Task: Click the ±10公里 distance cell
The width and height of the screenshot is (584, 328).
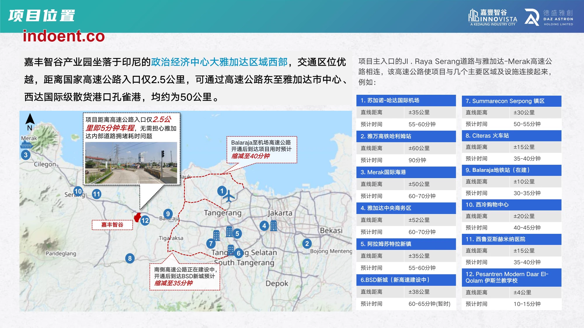Action: [x=536, y=182]
